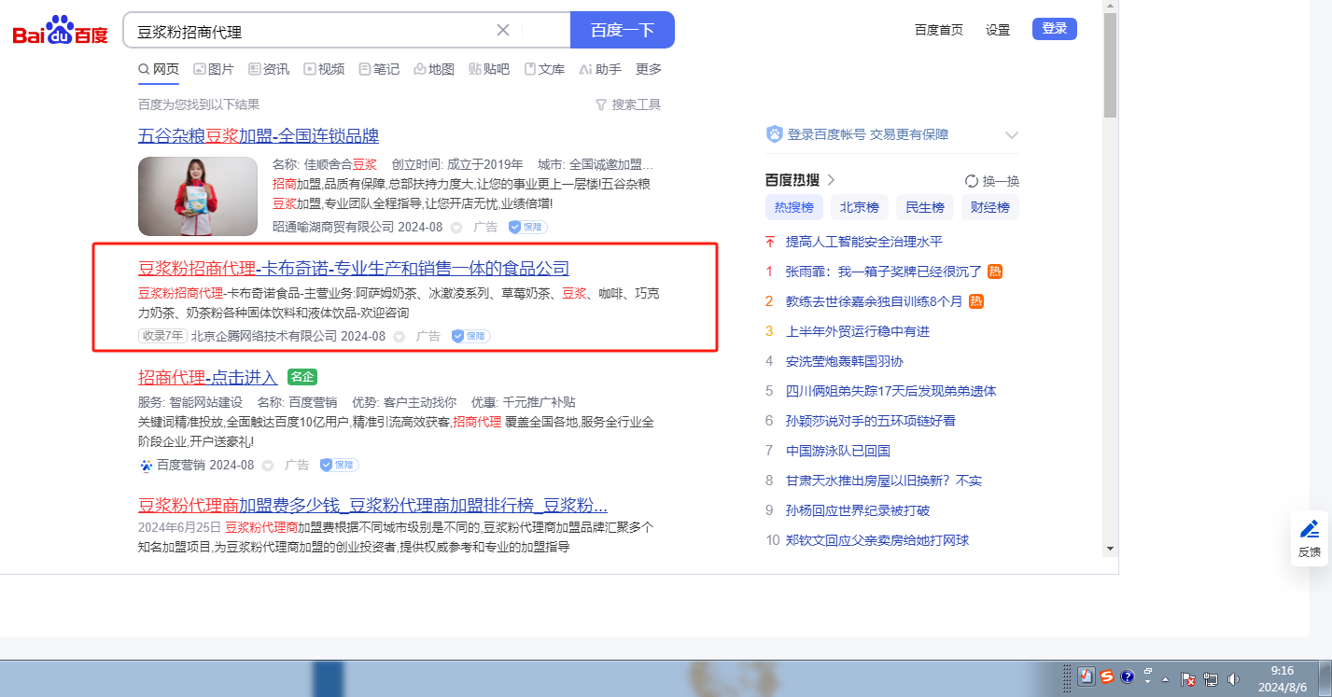Select the 民生榜 hot list tab
1332x697 pixels.
[x=925, y=207]
